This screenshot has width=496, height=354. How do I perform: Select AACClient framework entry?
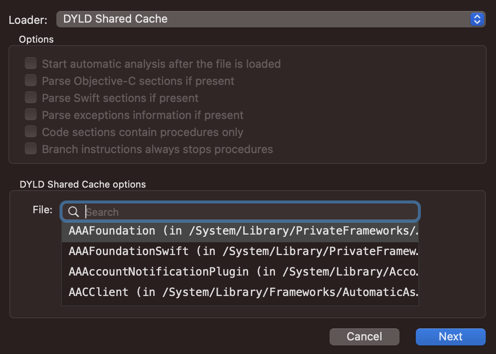239,292
